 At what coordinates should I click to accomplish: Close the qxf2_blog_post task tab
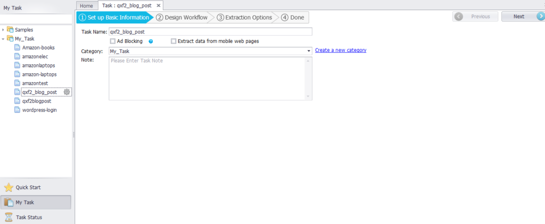[x=159, y=5]
